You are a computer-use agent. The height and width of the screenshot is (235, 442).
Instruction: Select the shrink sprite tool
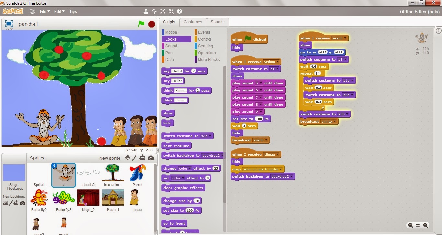tap(171, 11)
